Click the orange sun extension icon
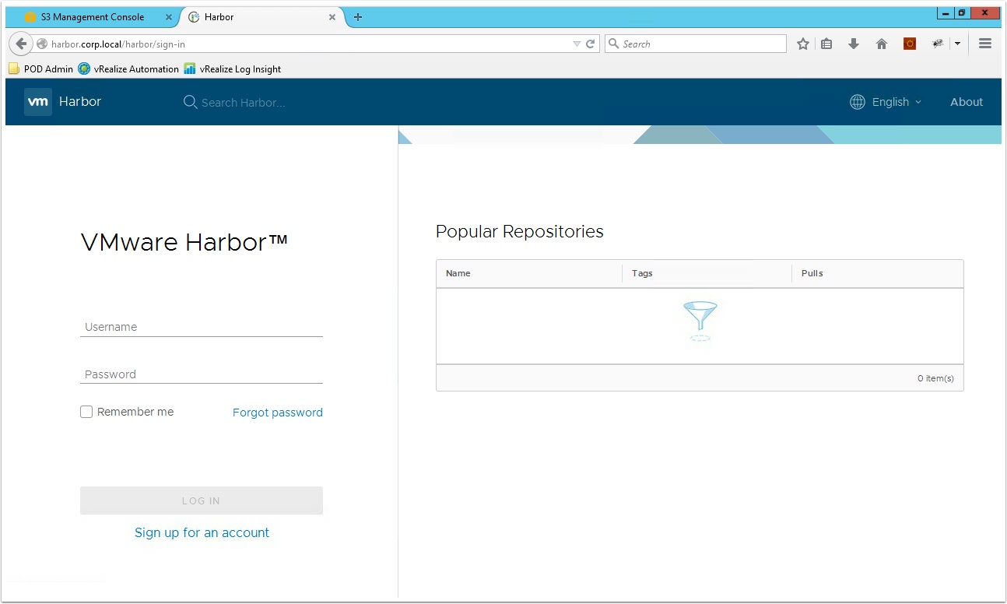The height and width of the screenshot is (604, 1007). tap(910, 44)
